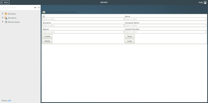Image resolution: width=208 pixels, height=103 pixels.
Task: Click the Customer Onboarding Item form icon
Action: click(44, 12)
